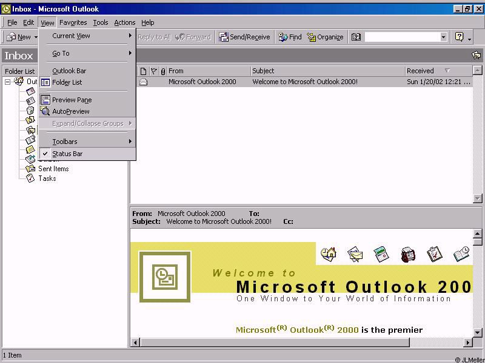Click the Inbox folder banner title

[19, 56]
